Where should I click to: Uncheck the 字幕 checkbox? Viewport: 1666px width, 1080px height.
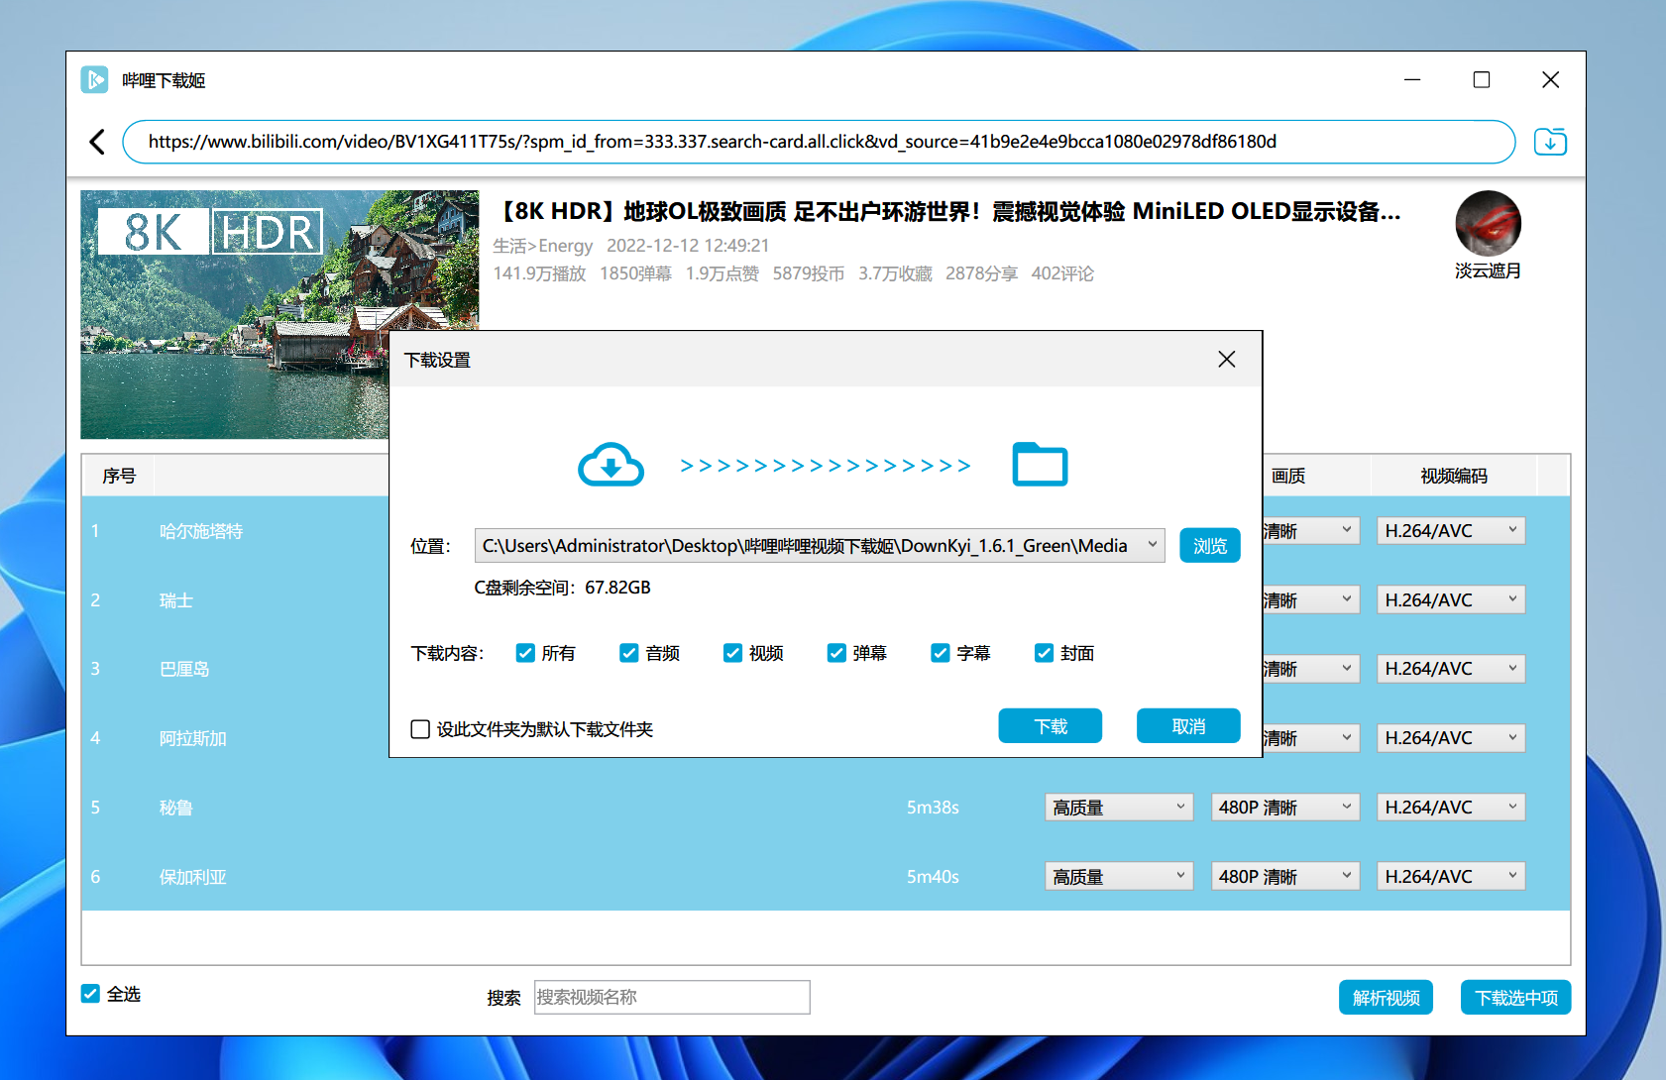point(940,653)
